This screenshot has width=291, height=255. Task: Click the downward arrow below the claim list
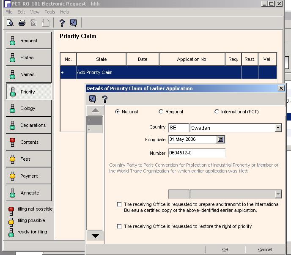click(x=96, y=236)
